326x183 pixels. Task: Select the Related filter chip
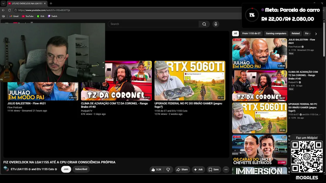[296, 34]
